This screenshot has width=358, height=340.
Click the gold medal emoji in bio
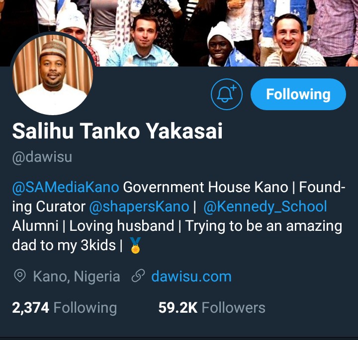pos(135,245)
